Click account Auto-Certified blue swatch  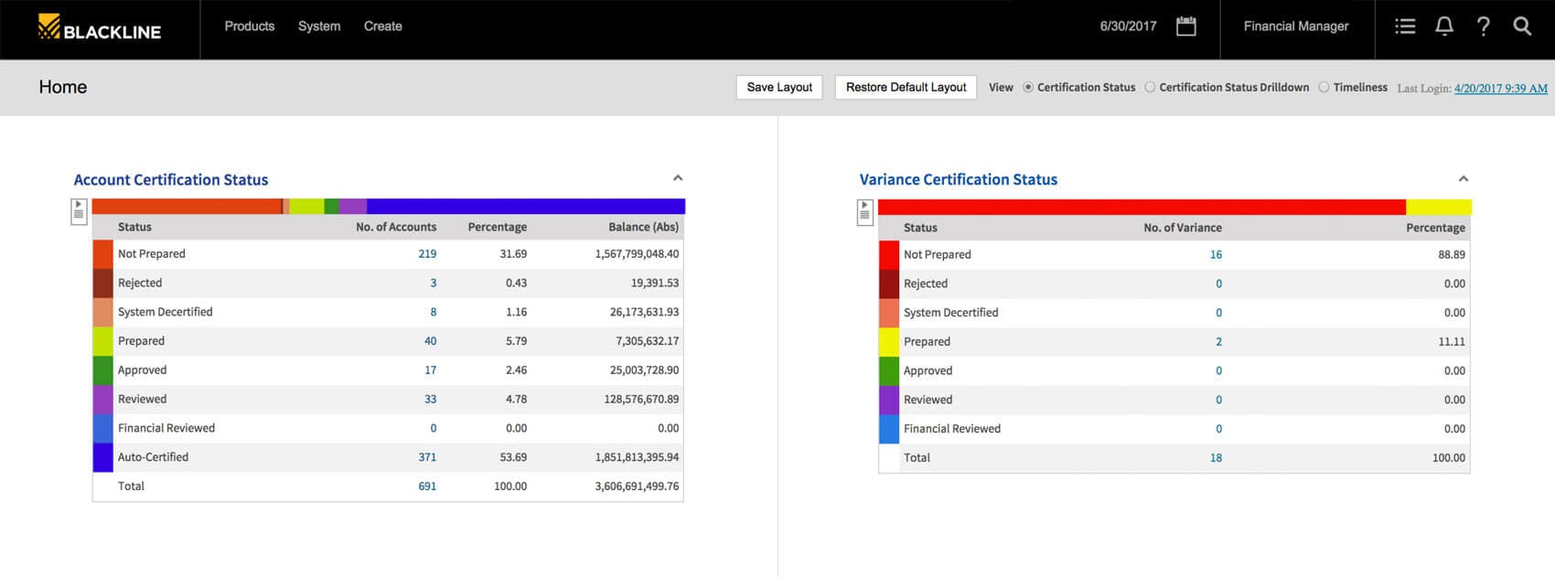pyautogui.click(x=102, y=457)
